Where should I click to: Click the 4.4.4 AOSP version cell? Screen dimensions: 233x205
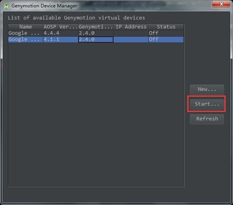(x=60, y=33)
